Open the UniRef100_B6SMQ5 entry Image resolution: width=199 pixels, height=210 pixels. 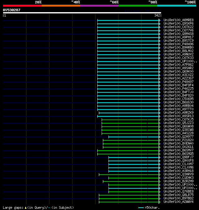178,154
